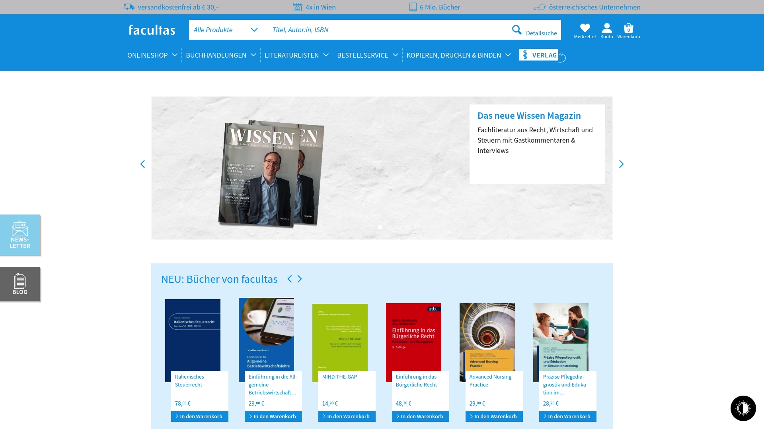The width and height of the screenshot is (764, 429).
Task: Click the facultas logo
Action: tap(152, 30)
